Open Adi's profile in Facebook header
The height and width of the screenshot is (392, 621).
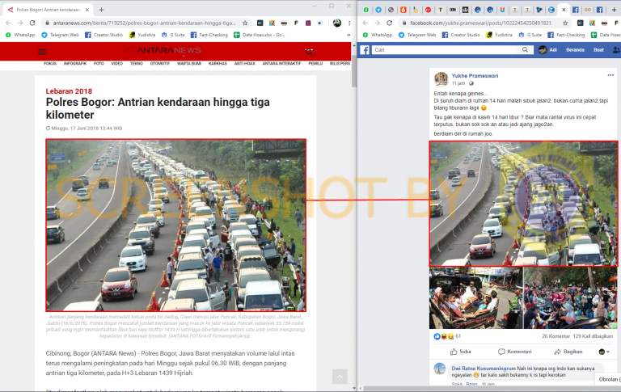547,50
